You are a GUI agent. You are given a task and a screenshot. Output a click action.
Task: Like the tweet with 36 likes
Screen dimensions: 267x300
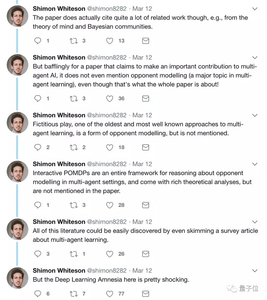click(x=109, y=99)
